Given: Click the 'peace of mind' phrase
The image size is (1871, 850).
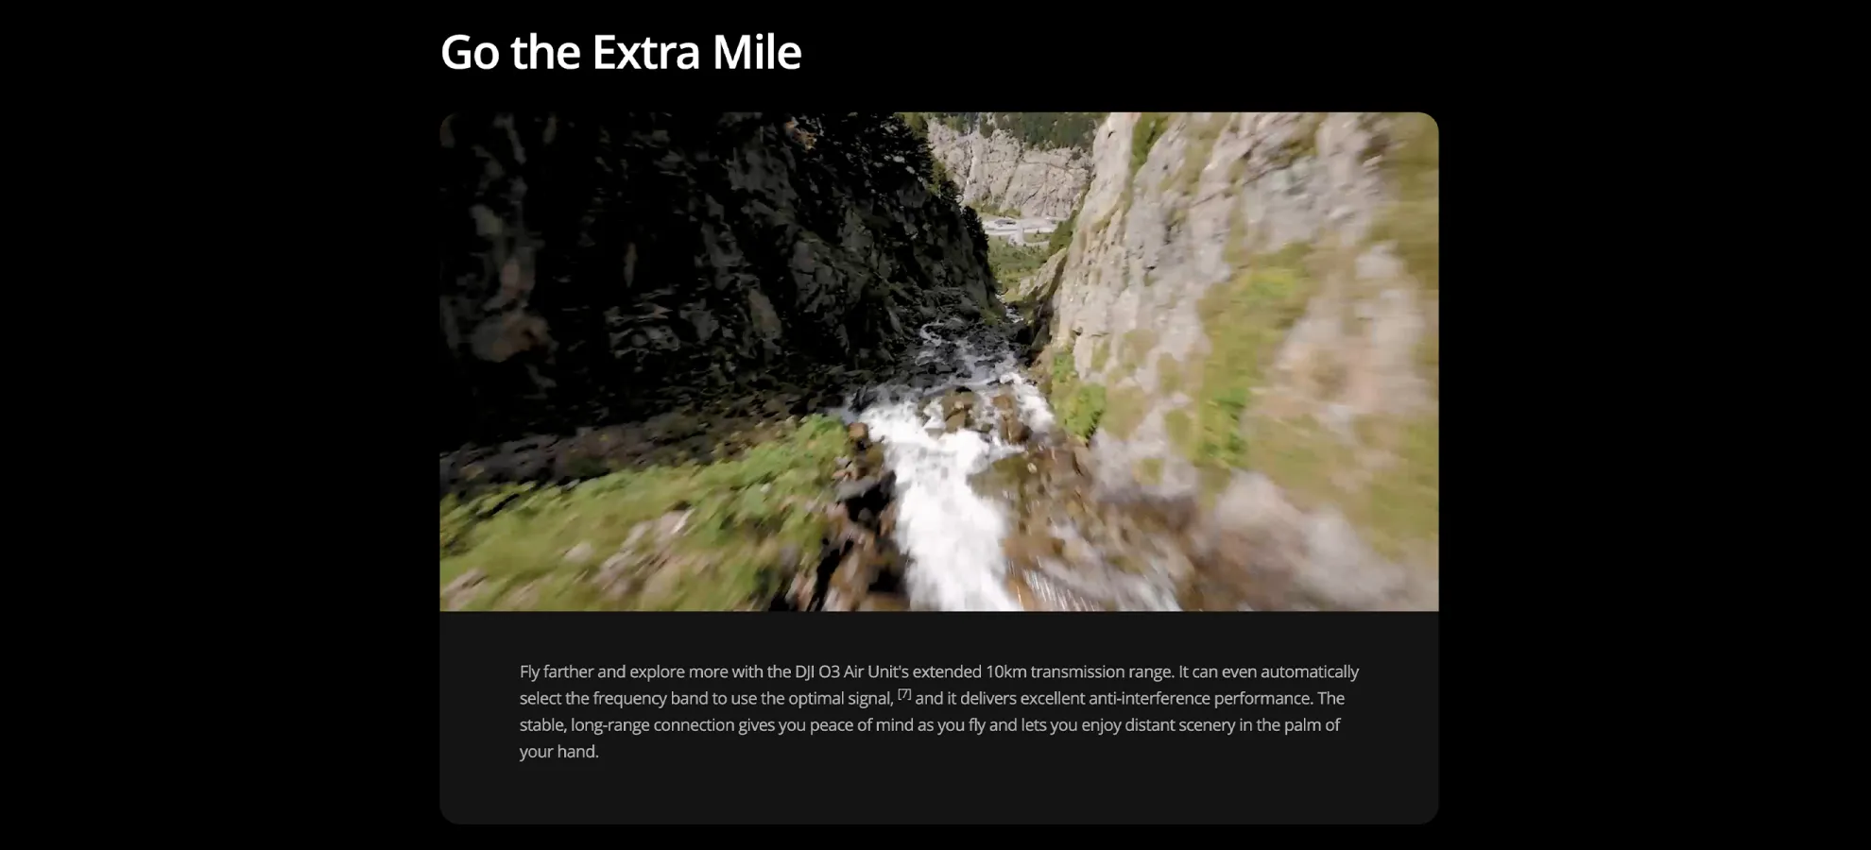Looking at the screenshot, I should point(862,724).
